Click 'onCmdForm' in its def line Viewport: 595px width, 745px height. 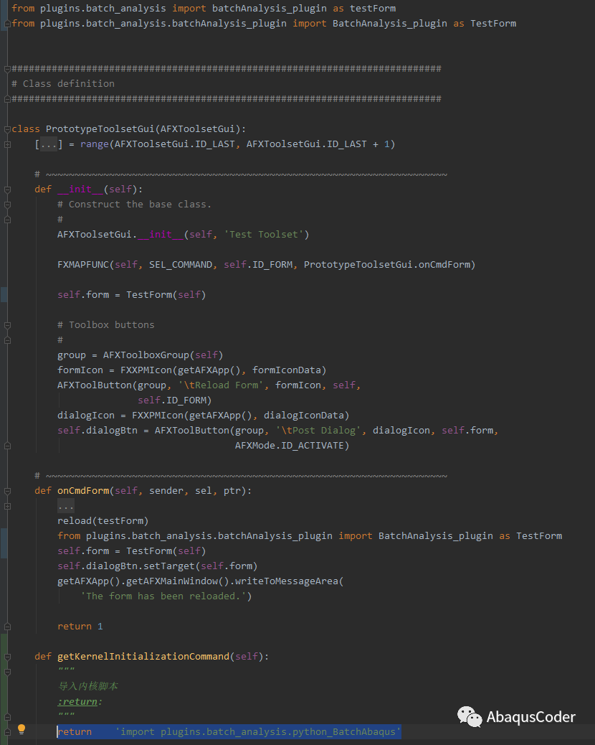[83, 491]
